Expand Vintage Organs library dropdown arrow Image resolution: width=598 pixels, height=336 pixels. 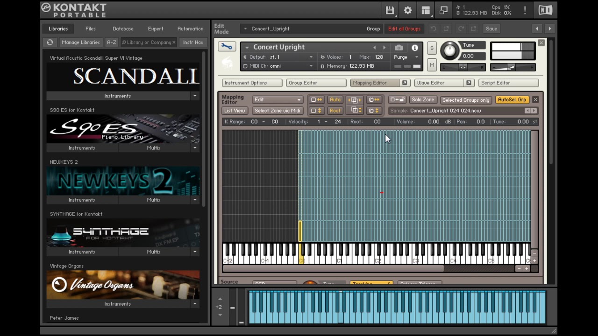195,304
